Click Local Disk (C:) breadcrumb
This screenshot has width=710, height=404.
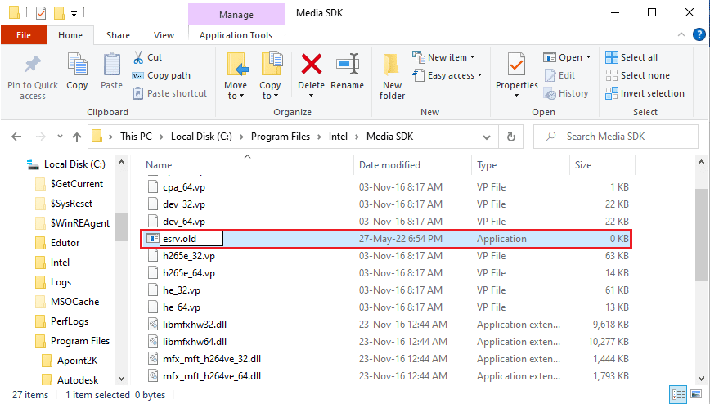click(x=201, y=137)
